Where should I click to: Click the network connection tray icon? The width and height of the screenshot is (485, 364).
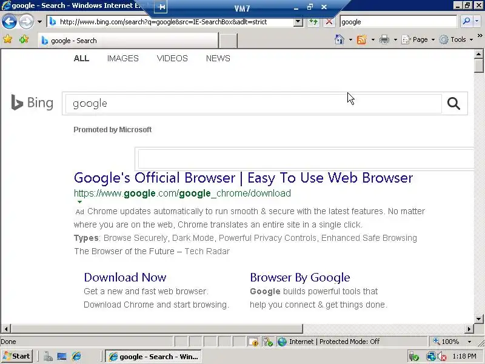(430, 357)
